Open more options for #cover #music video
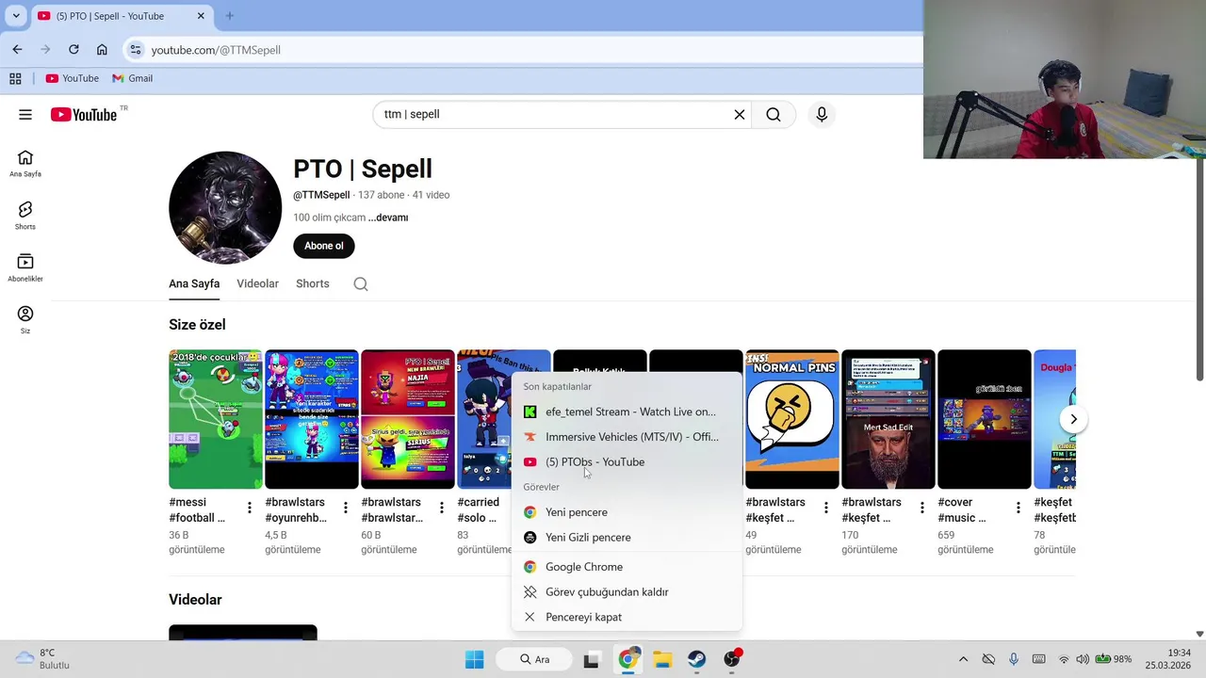 click(1019, 508)
